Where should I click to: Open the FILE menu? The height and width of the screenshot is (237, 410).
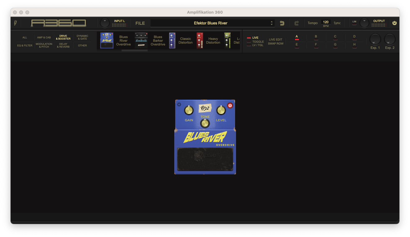pos(140,23)
